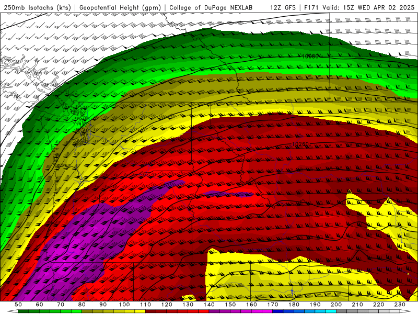Click the 110 value on the color scale
This screenshot has height=314, width=418.
[x=145, y=305]
